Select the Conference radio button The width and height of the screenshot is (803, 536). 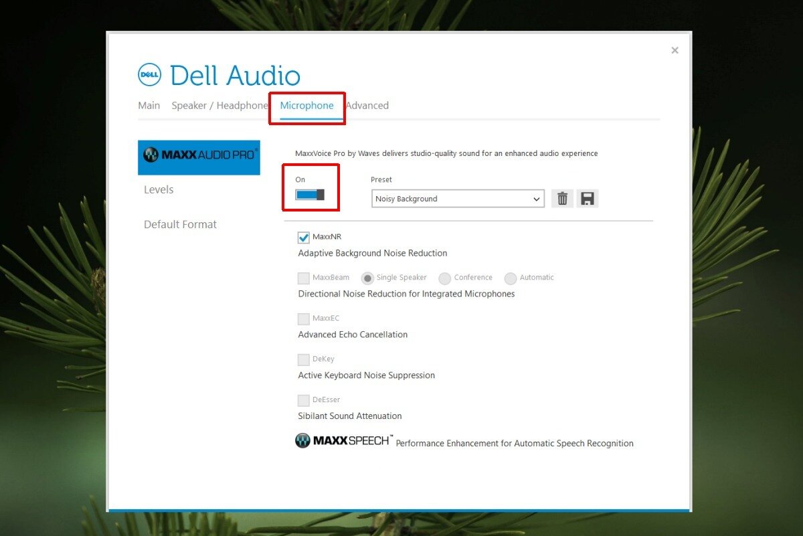click(444, 277)
